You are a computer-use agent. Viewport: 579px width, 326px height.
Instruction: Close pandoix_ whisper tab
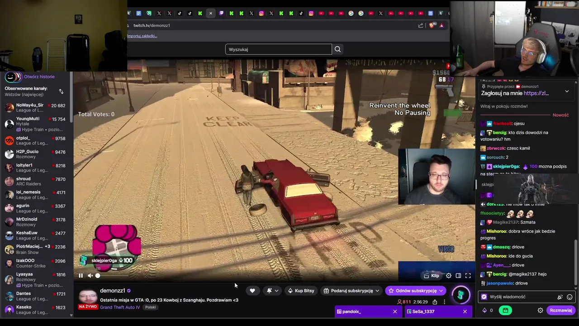click(395, 312)
